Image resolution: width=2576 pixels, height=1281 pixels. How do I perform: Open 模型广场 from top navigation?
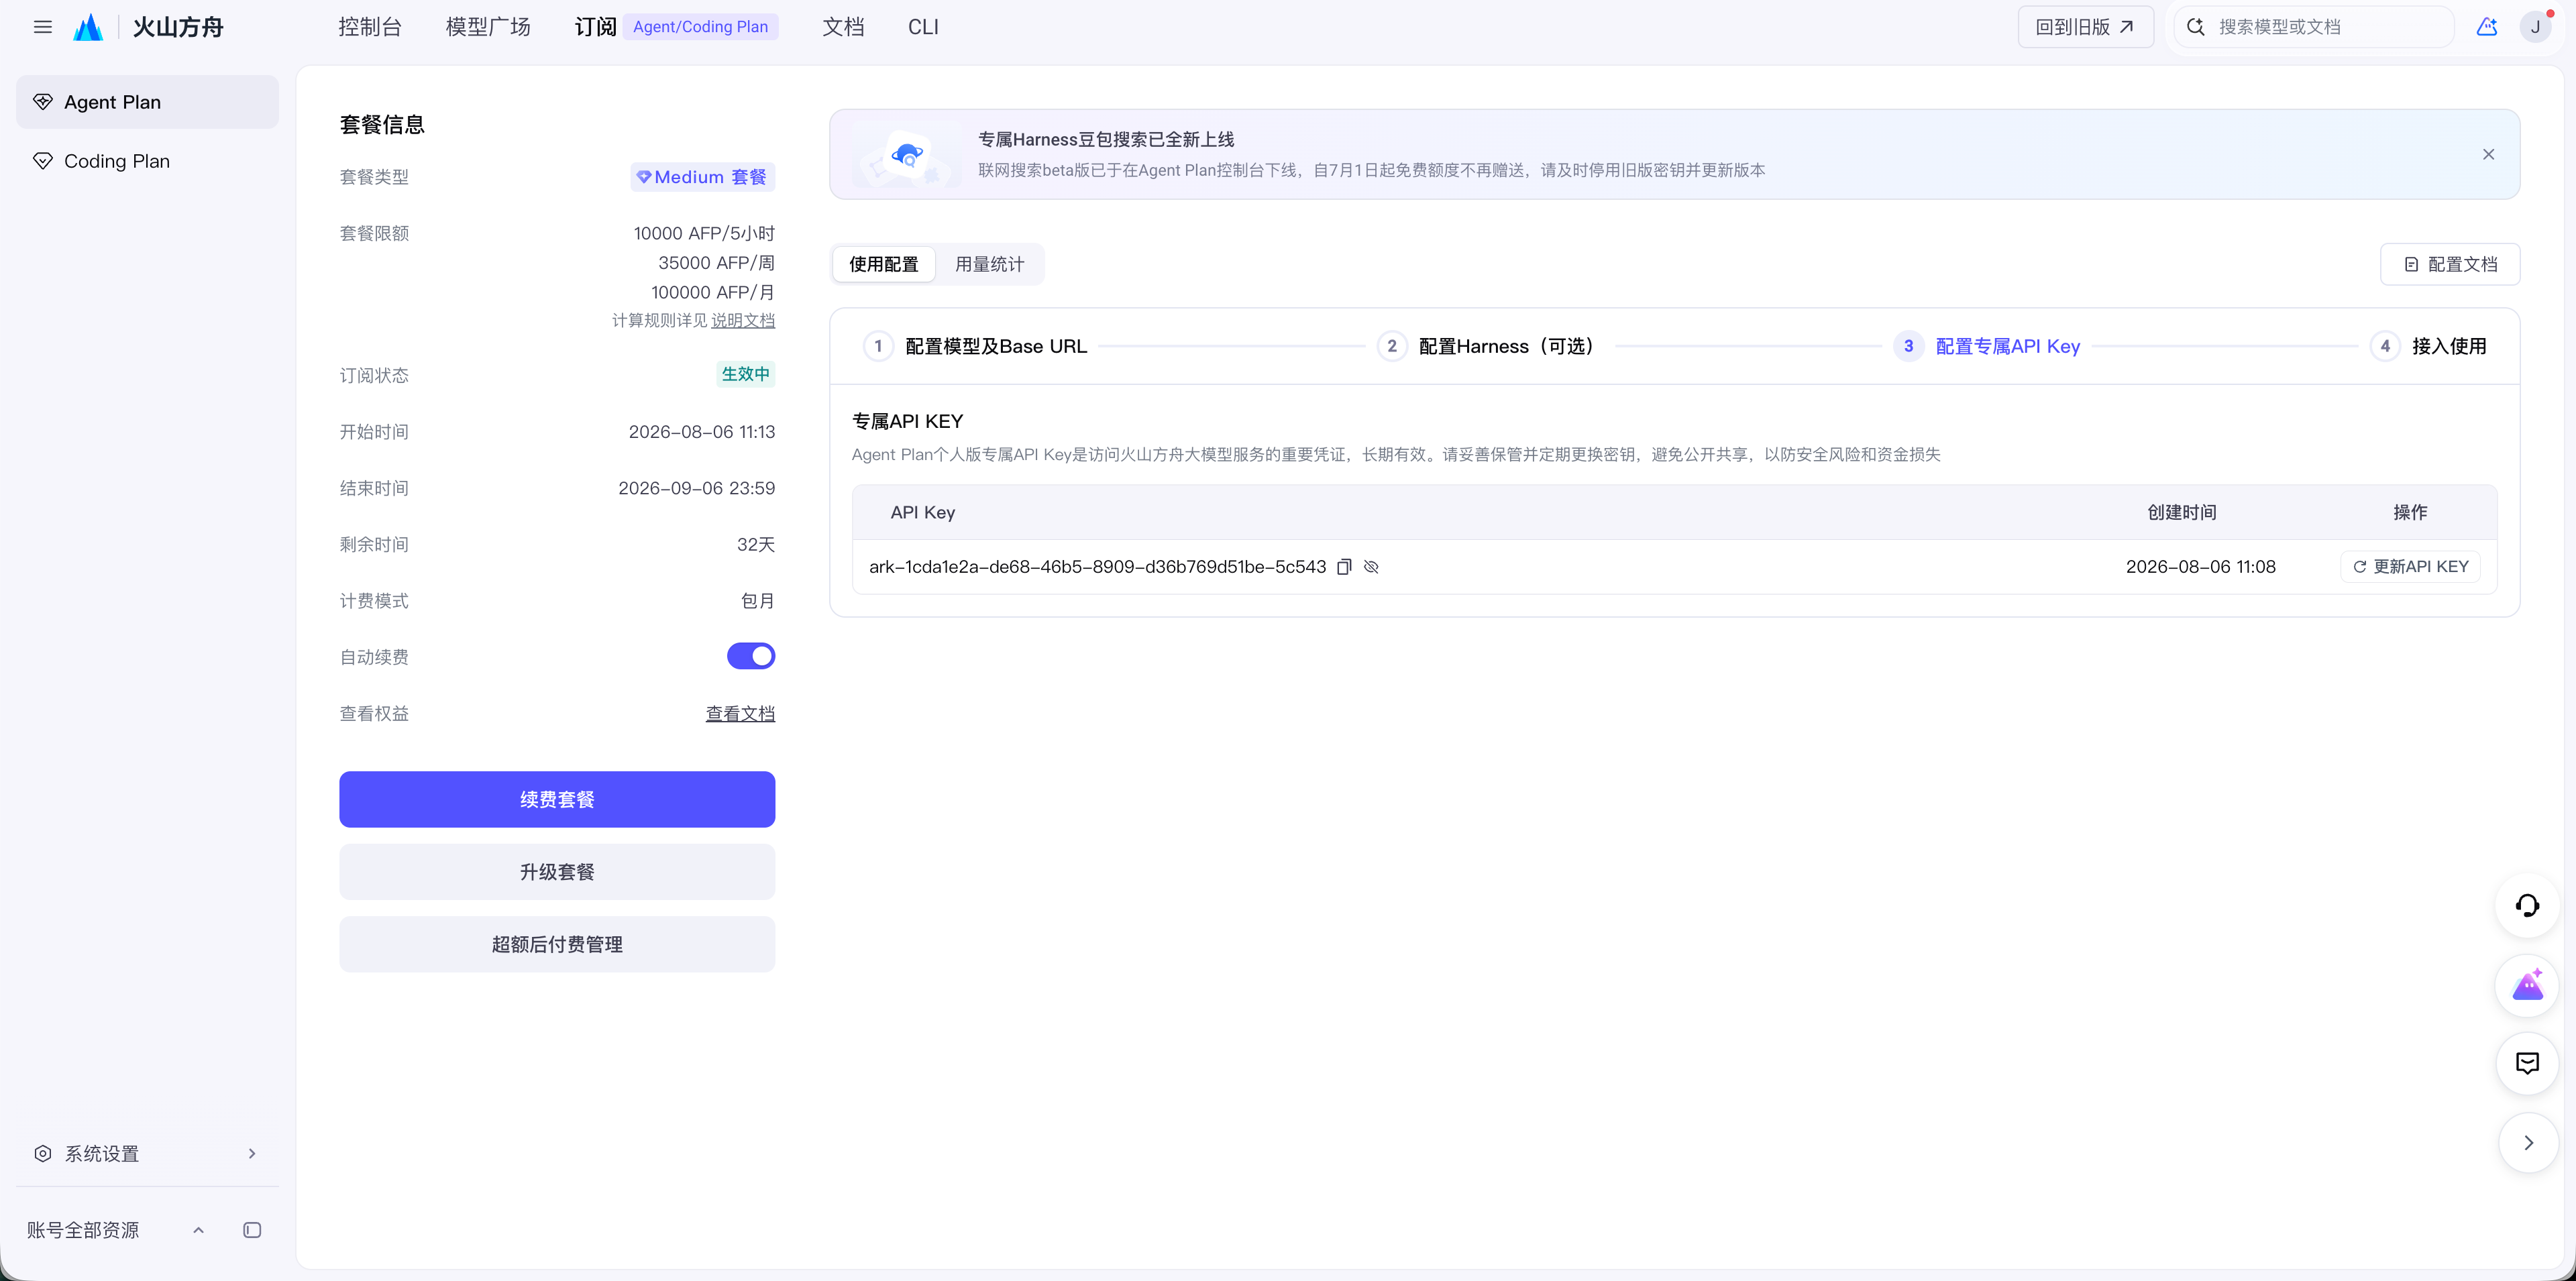tap(488, 27)
